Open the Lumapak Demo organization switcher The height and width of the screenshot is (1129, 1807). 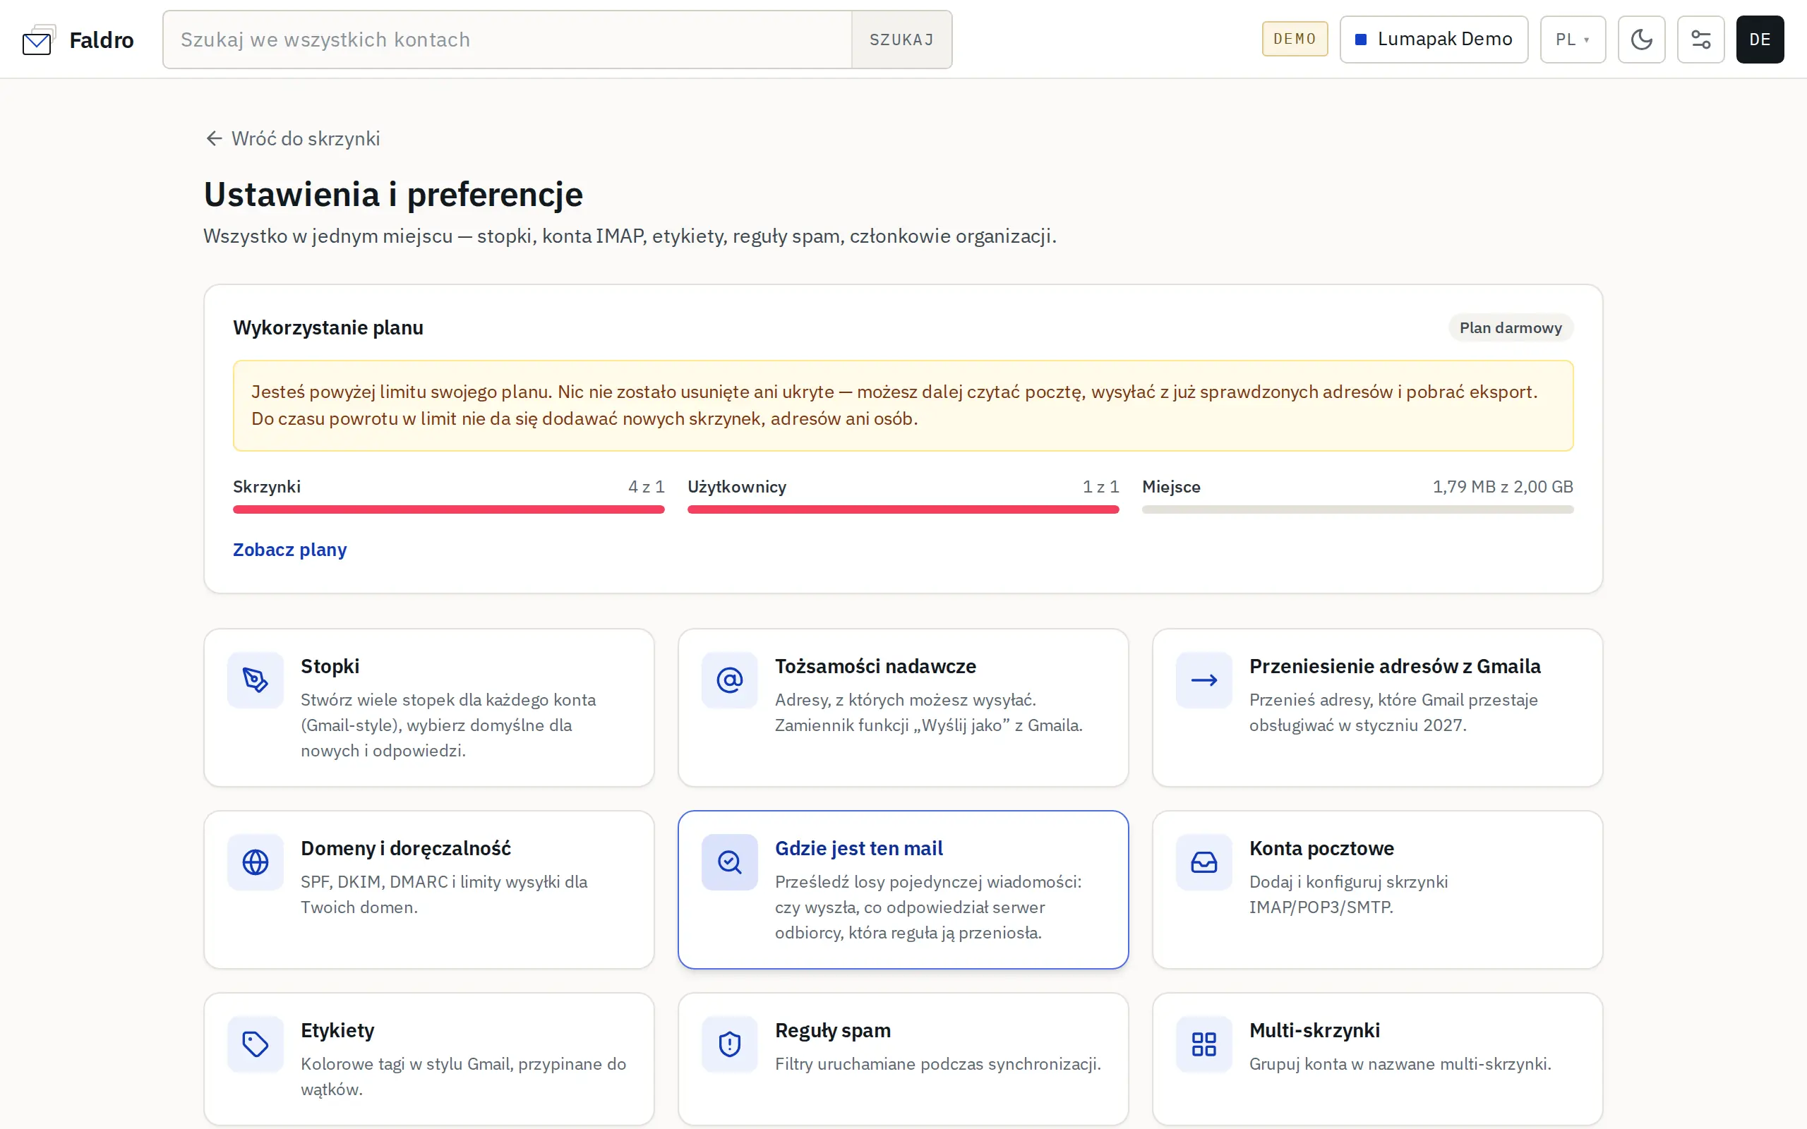click(1434, 40)
